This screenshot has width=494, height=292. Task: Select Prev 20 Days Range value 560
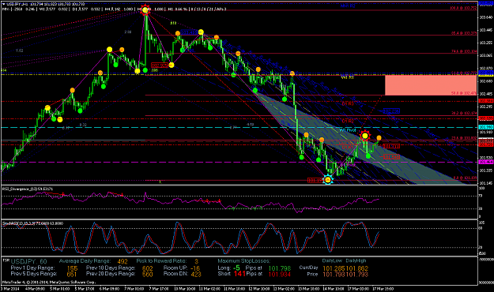pos(148,275)
